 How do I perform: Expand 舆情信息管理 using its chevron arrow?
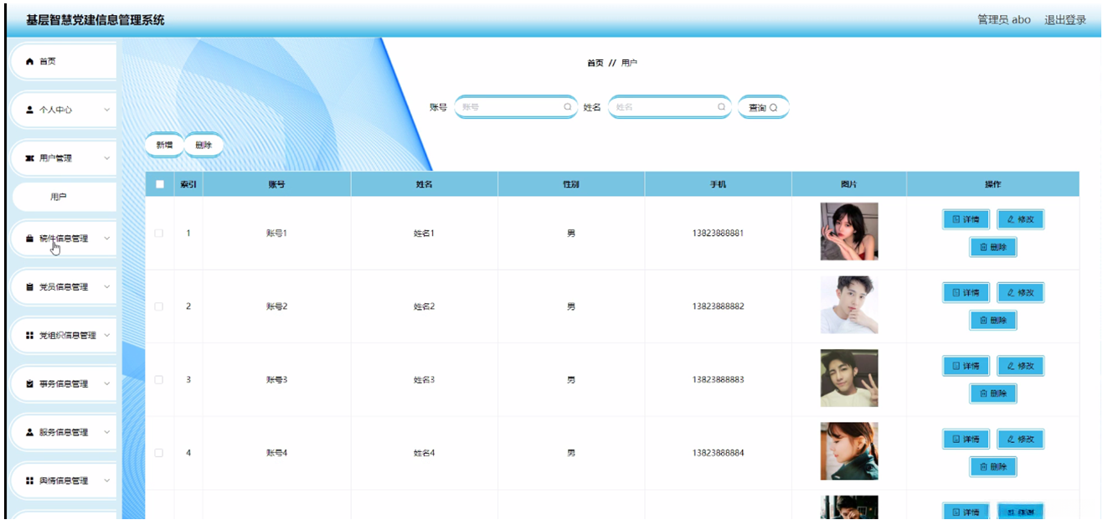(106, 481)
